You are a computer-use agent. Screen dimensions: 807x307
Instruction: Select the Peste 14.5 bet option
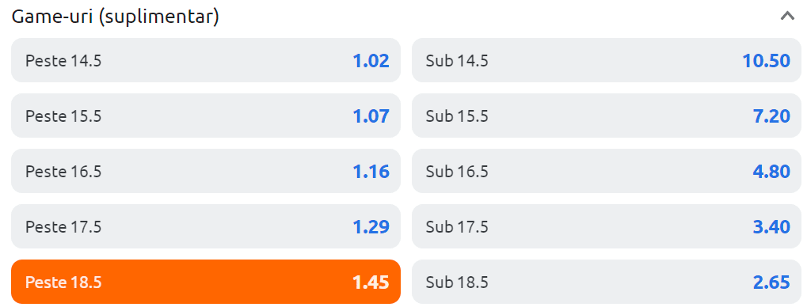206,60
